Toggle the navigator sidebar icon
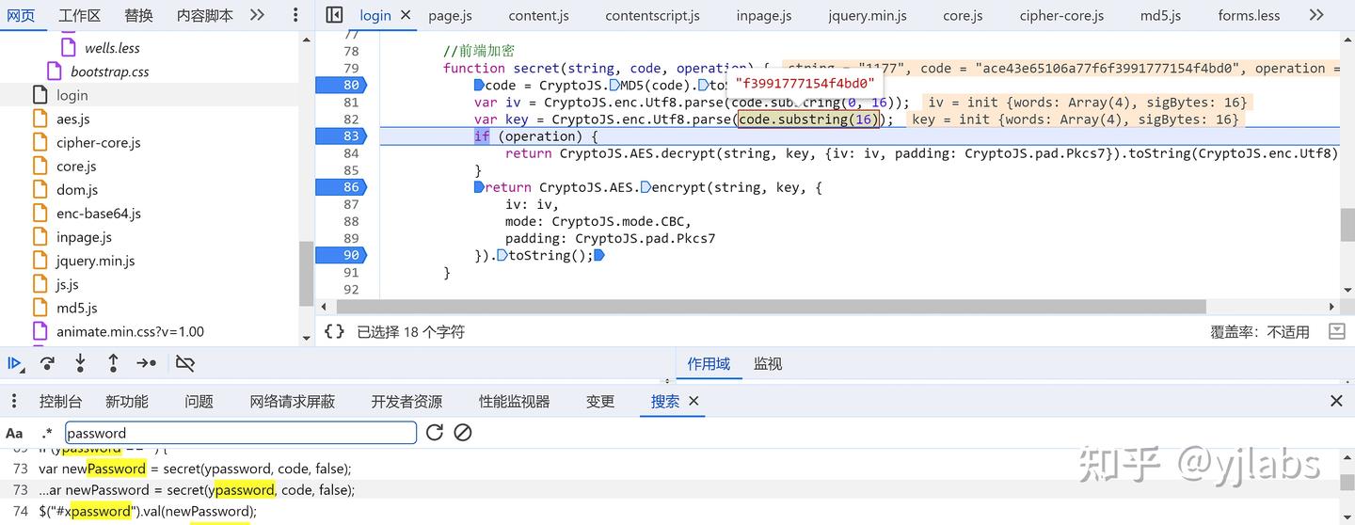The image size is (1355, 525). pyautogui.click(x=334, y=15)
